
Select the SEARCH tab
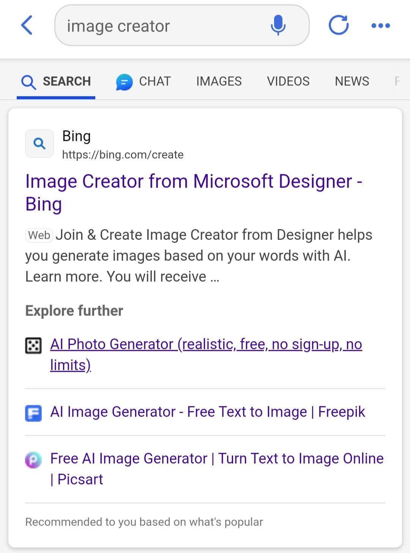pyautogui.click(x=56, y=81)
